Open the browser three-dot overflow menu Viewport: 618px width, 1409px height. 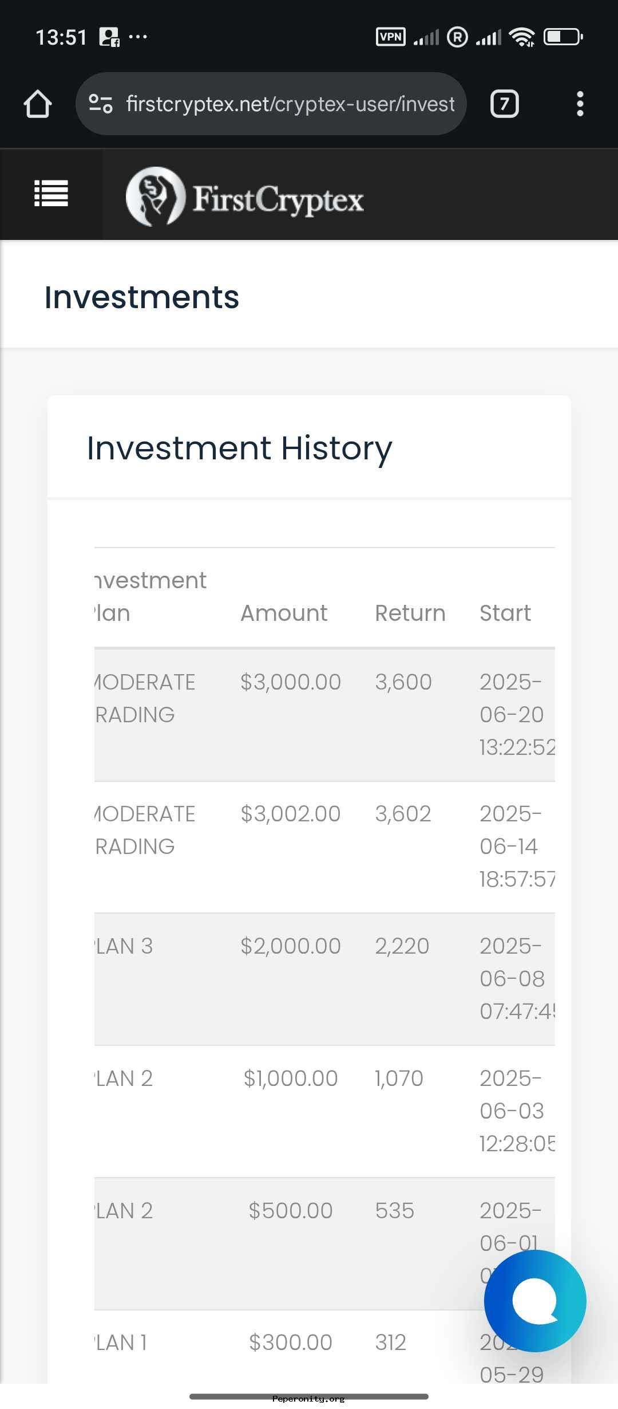[580, 104]
